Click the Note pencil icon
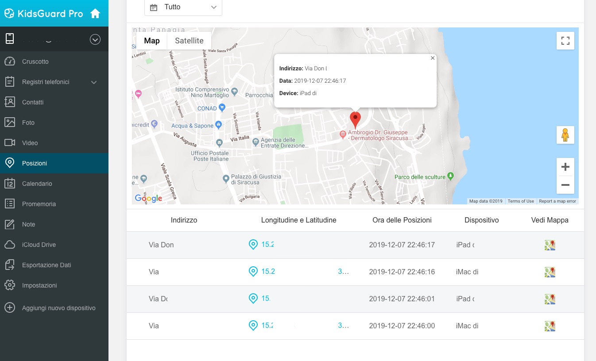The image size is (596, 361). click(x=10, y=224)
